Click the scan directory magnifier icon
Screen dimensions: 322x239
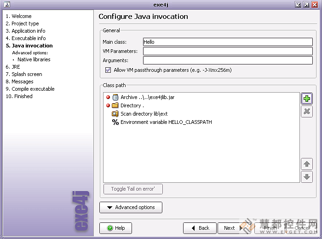(115, 114)
